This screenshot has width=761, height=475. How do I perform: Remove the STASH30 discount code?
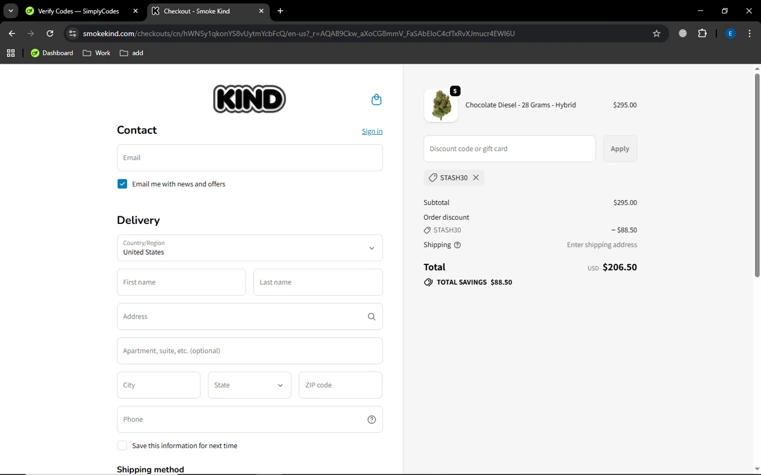click(x=476, y=178)
